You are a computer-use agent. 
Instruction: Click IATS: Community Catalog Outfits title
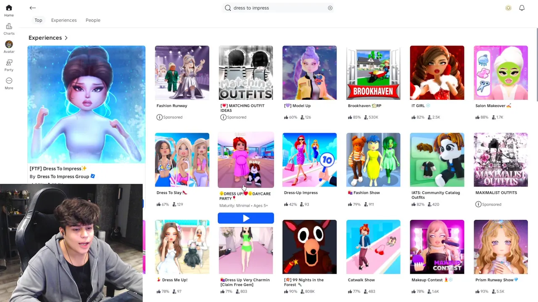click(x=436, y=195)
